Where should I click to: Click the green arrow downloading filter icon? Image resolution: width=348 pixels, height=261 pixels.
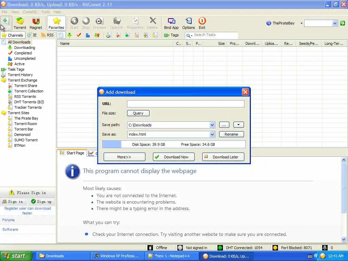[x=69, y=35]
